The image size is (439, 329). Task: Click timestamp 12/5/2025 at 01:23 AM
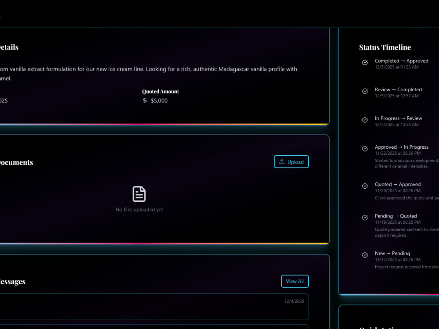[x=397, y=67]
